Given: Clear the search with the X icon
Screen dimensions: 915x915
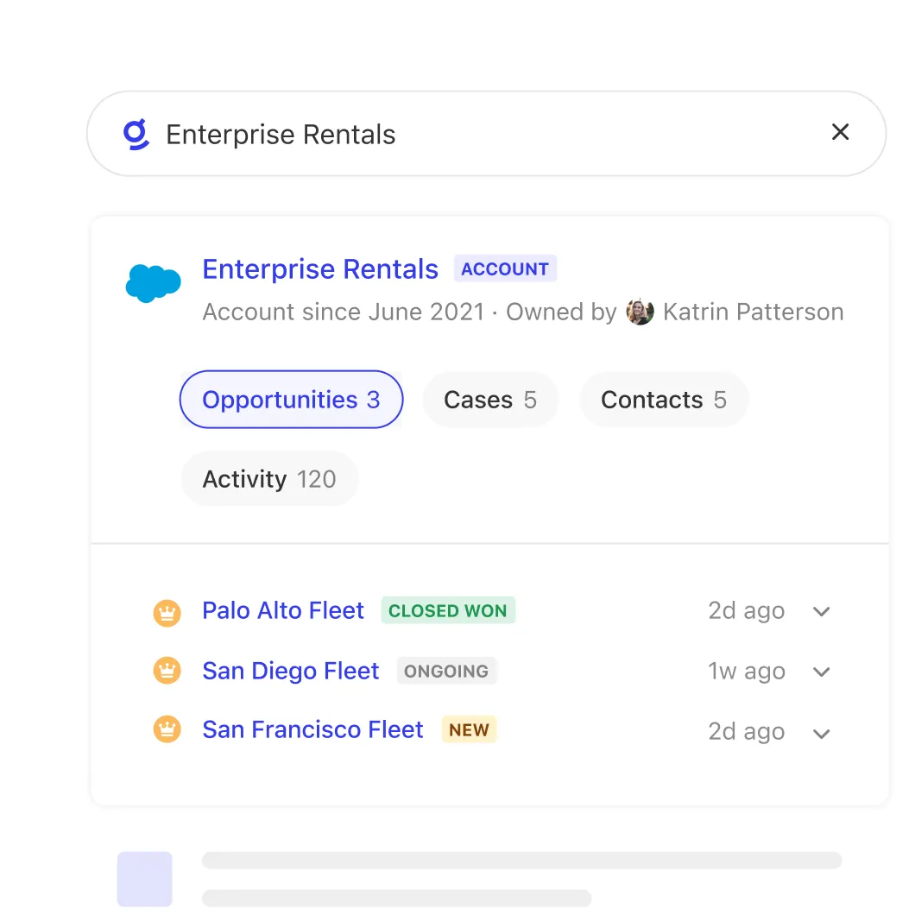Looking at the screenshot, I should tap(840, 132).
